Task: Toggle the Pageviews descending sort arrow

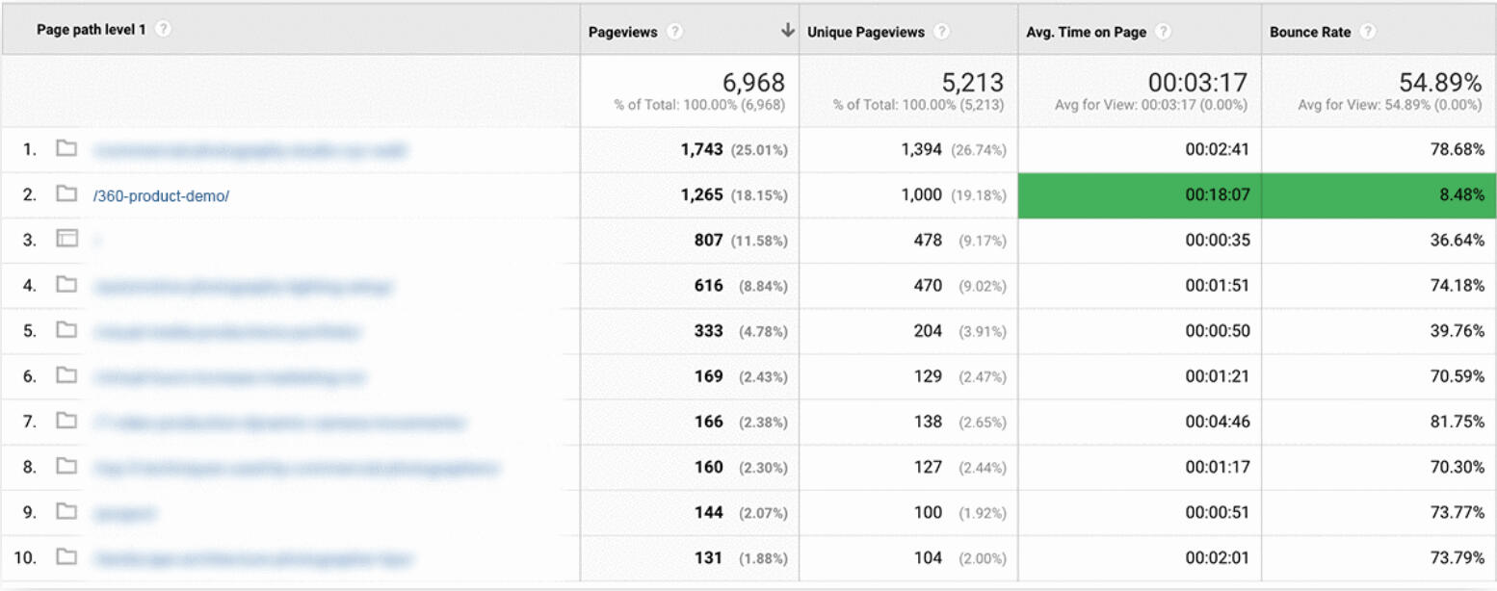Action: (787, 32)
